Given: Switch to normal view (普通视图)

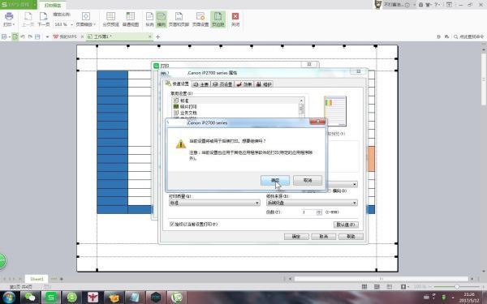Looking at the screenshot, I should [131, 19].
